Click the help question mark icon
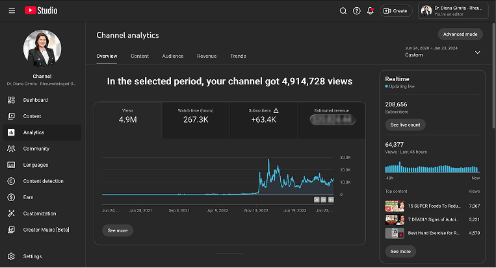496x268 pixels. (357, 10)
